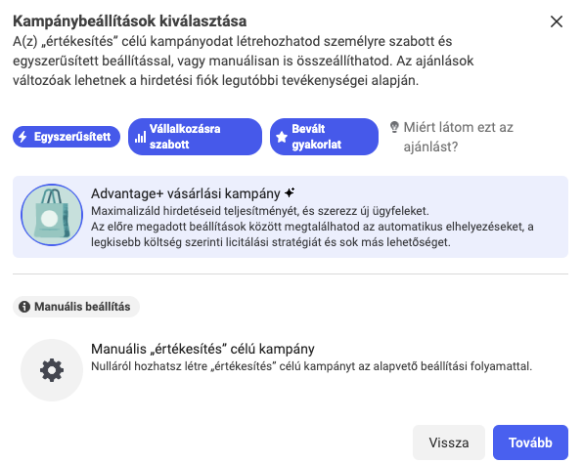Select the Advantage+ vásárlási kampány option

[x=291, y=217]
